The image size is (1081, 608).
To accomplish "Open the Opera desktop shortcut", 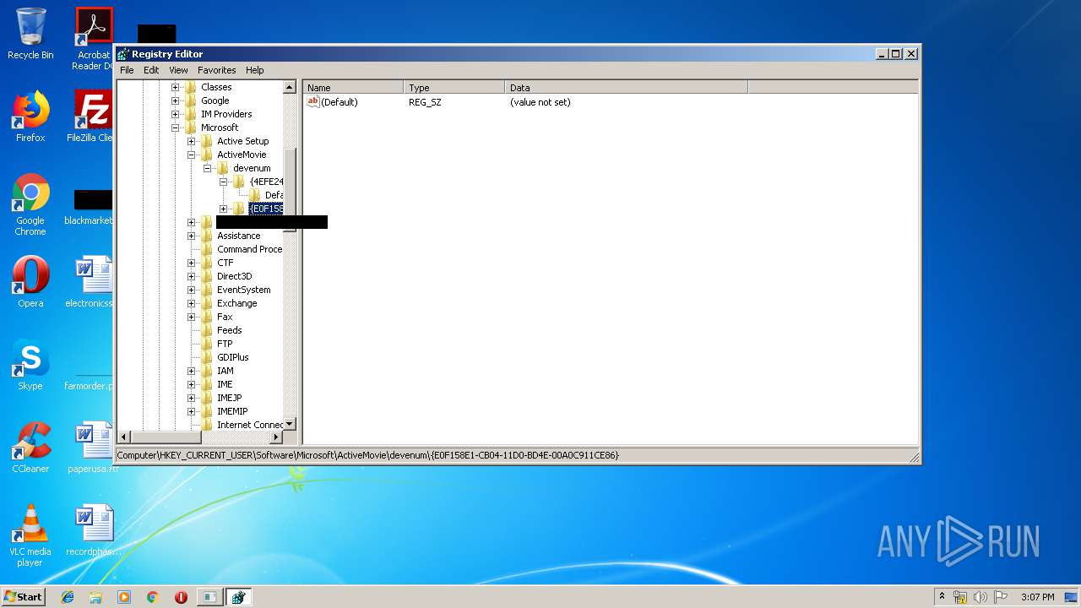I will click(30, 282).
